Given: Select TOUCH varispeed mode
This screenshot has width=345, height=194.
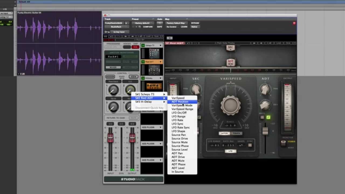Looking at the screenshot, I should coord(236,133).
